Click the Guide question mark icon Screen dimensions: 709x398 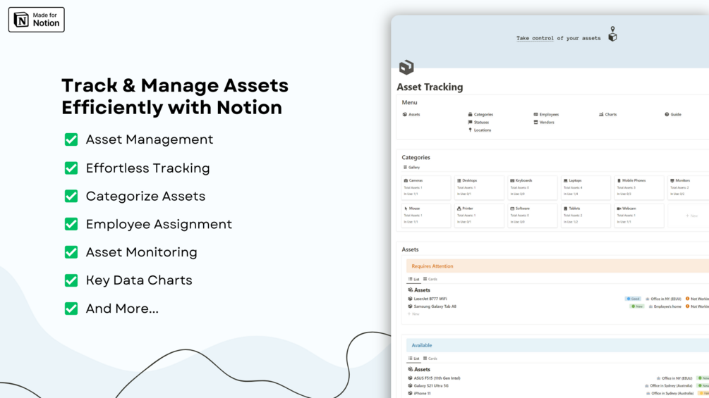(x=667, y=115)
